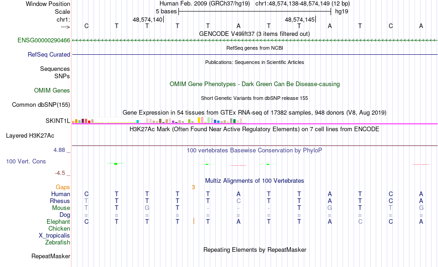The image size is (438, 267).
Task: Click the Common dbSNP(155) track label
Action: point(41,104)
